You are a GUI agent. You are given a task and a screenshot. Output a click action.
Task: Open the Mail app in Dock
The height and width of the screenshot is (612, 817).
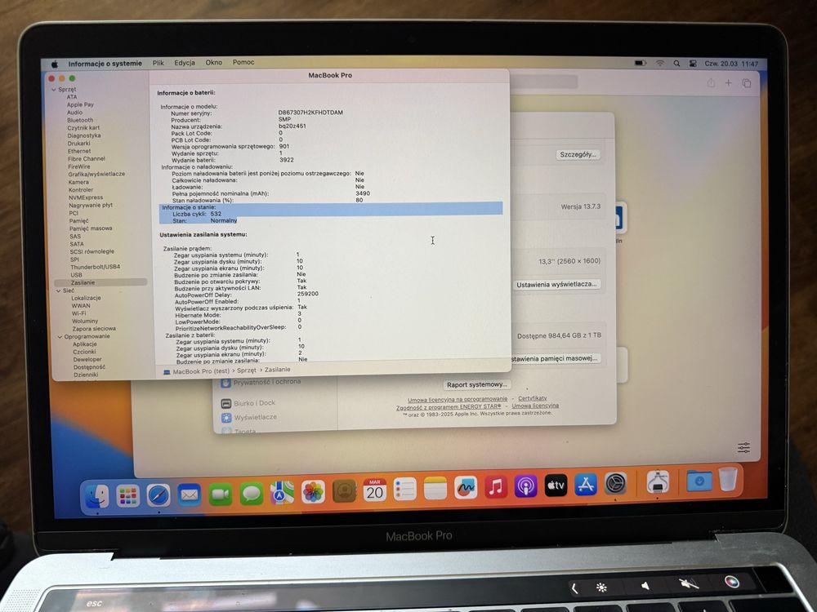click(190, 494)
